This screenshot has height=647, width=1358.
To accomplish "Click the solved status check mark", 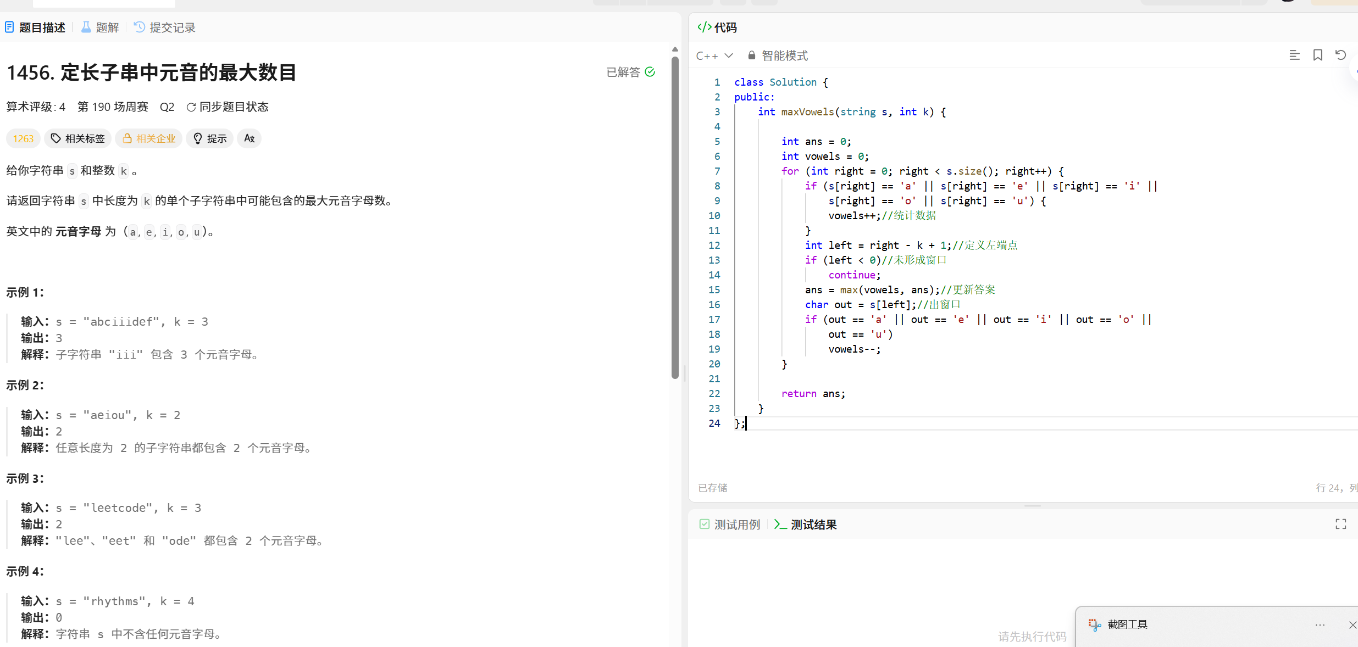I will tap(650, 72).
